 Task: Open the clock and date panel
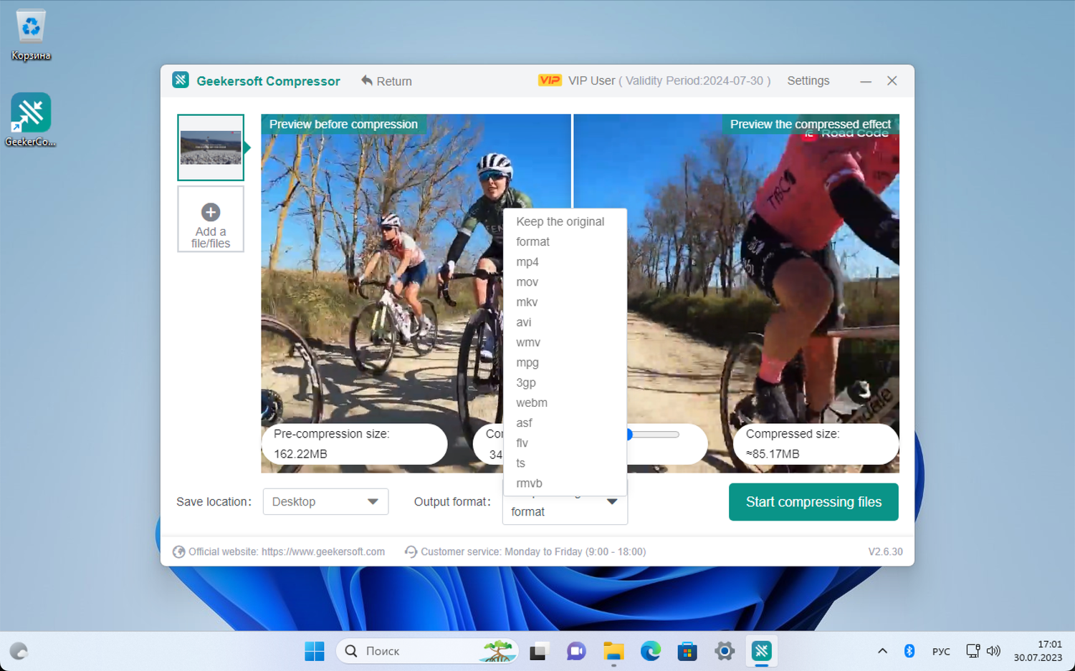point(1038,651)
